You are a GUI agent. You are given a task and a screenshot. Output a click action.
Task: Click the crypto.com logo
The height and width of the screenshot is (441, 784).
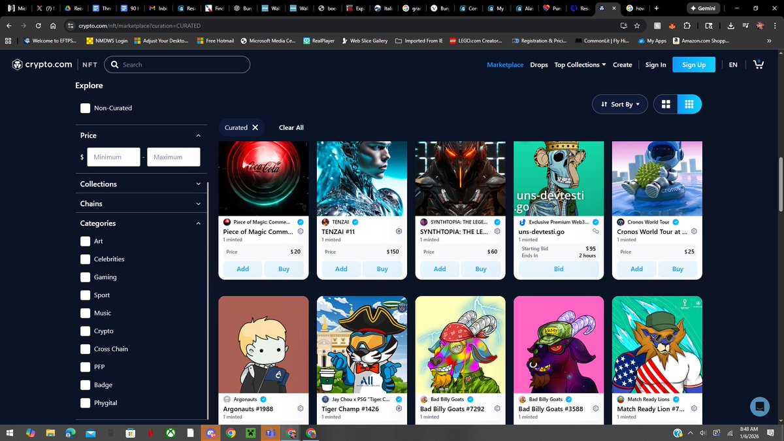coord(42,65)
